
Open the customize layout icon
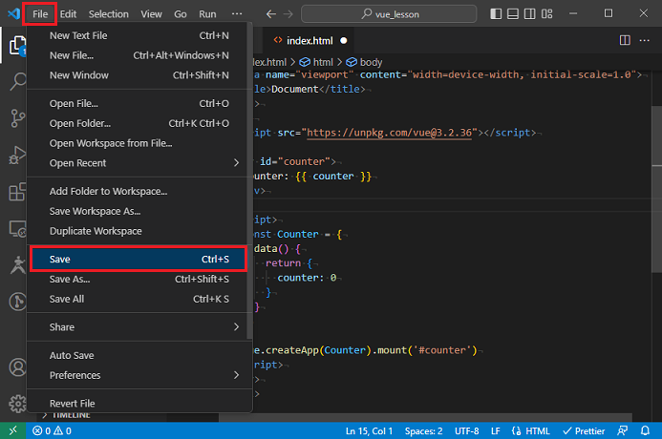[x=546, y=14]
